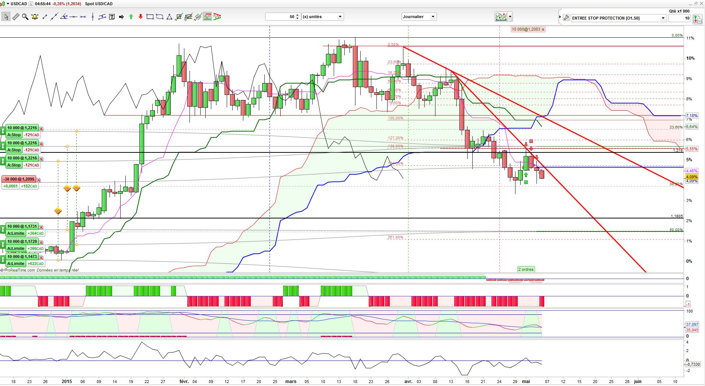
Task: Select the rectangle drawing tool
Action: coord(150,17)
